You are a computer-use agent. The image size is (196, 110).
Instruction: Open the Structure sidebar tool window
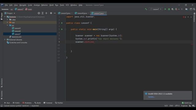pos(2,83)
